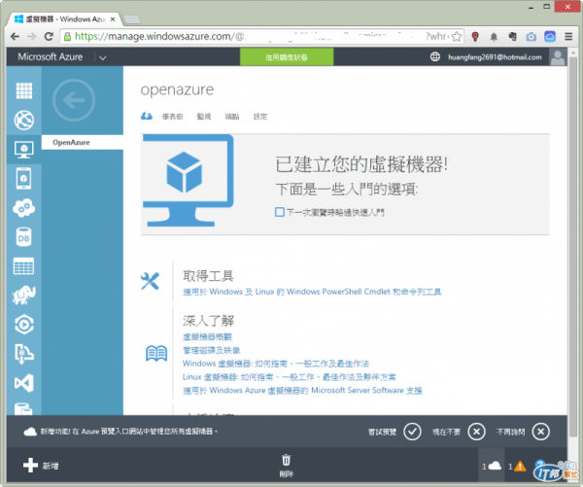The width and height of the screenshot is (583, 487).
Task: Open the HDInsight elephant icon in sidebar
Action: [x=23, y=296]
